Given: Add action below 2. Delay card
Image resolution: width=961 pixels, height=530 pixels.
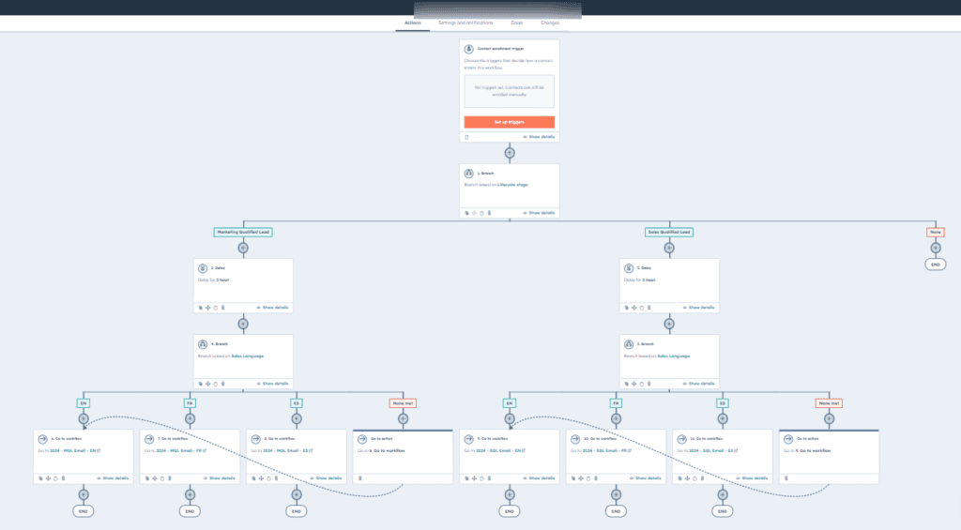Looking at the screenshot, I should pos(243,325).
